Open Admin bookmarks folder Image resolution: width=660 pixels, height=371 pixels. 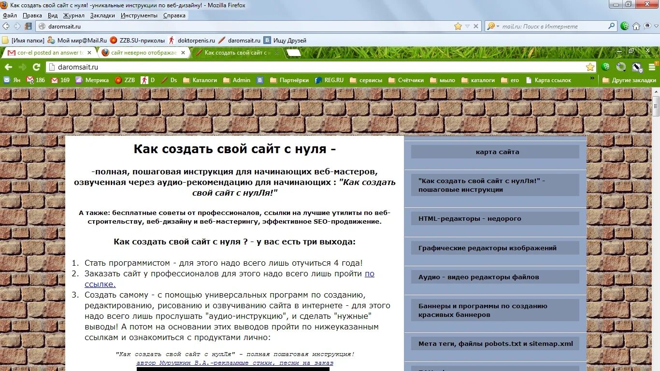236,80
